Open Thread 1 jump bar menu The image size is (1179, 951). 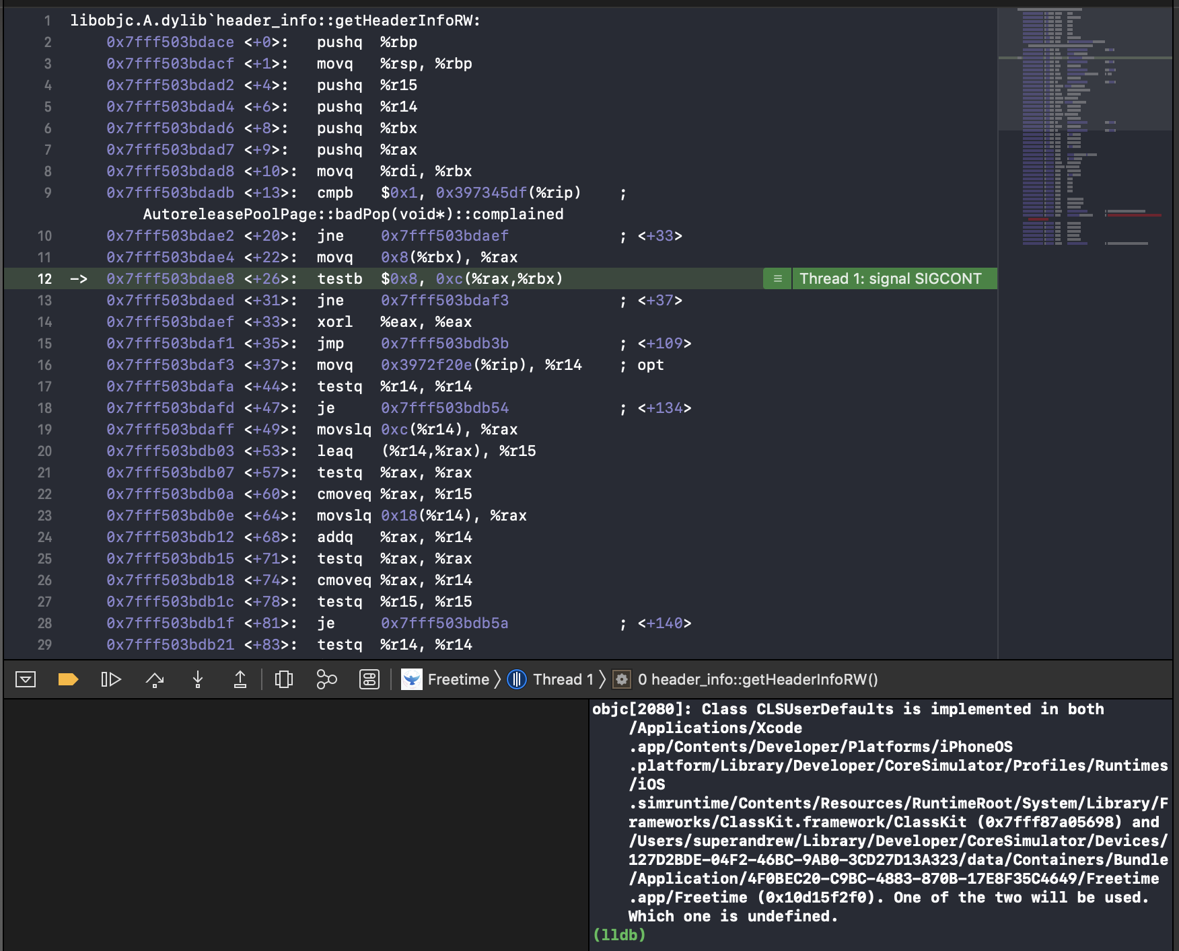point(563,679)
